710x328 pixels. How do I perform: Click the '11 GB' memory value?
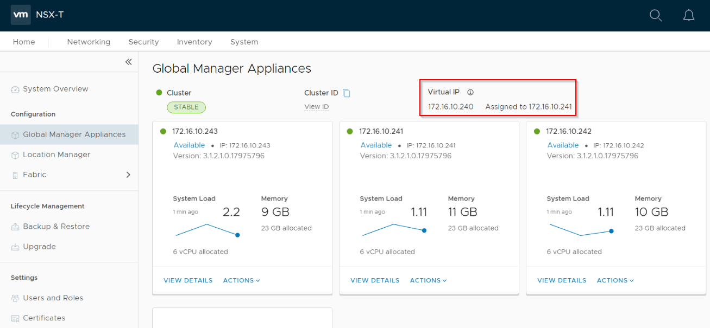tap(462, 212)
